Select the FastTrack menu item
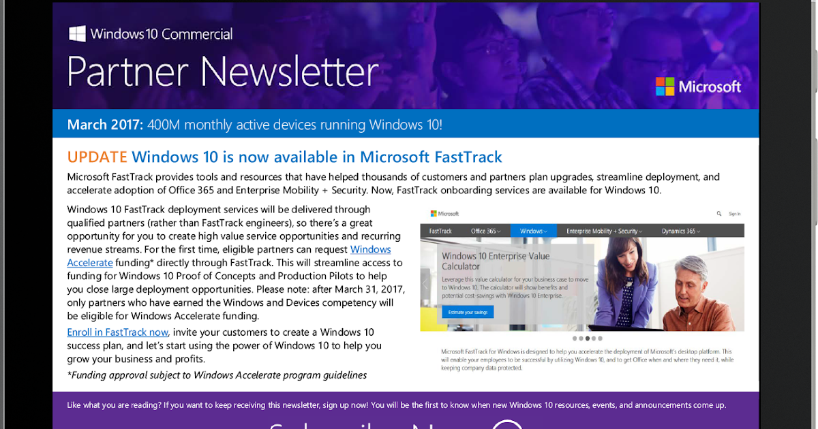Viewport: 818px width, 429px height. point(440,231)
